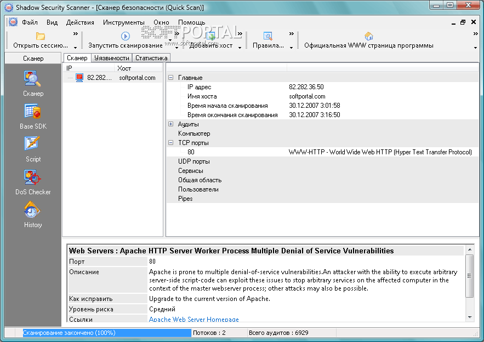Click the IP адрес value 82.282.36.50

[x=306, y=87]
